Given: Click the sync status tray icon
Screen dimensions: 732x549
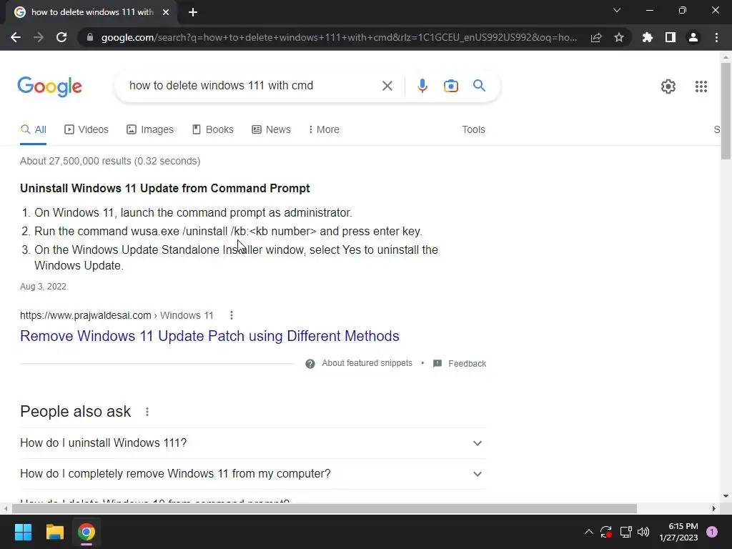Looking at the screenshot, I should point(606,532).
